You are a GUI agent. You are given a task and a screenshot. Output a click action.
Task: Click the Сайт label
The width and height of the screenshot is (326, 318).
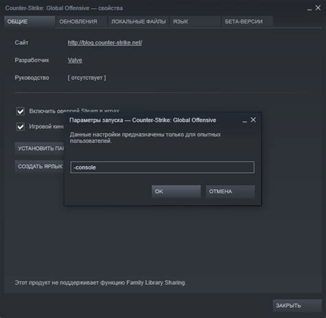(21, 43)
